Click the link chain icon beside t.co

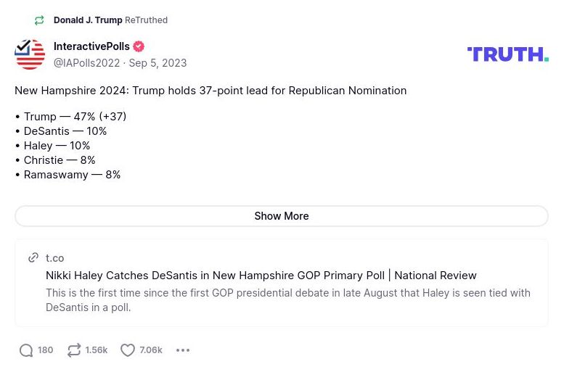(33, 257)
